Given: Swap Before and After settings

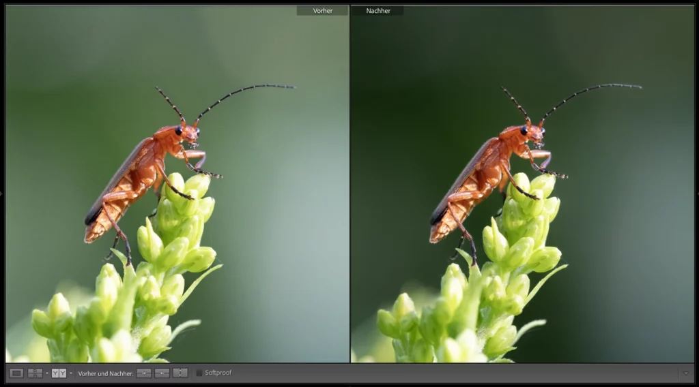Looking at the screenshot, I should [180, 373].
